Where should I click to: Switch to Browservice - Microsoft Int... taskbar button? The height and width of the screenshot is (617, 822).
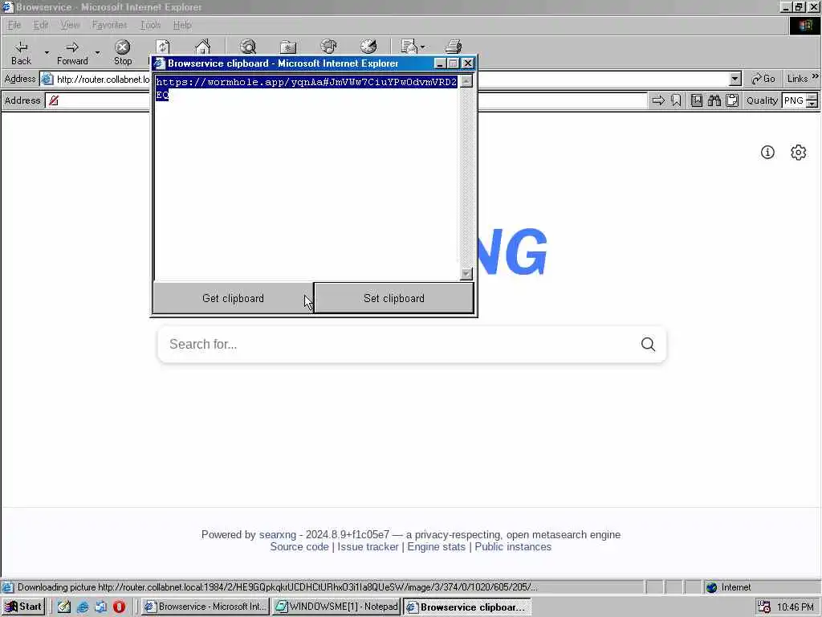click(x=205, y=607)
